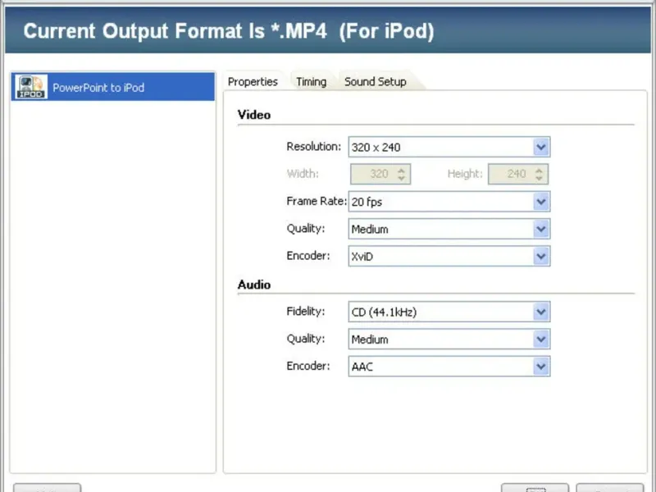Click the 20 fps frame rate value

(367, 202)
